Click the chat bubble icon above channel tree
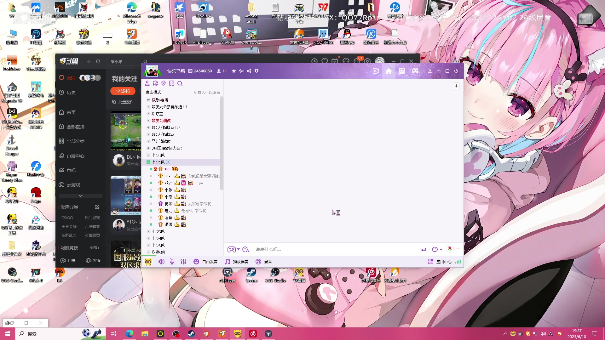This screenshot has width=605, height=340. pyautogui.click(x=155, y=83)
